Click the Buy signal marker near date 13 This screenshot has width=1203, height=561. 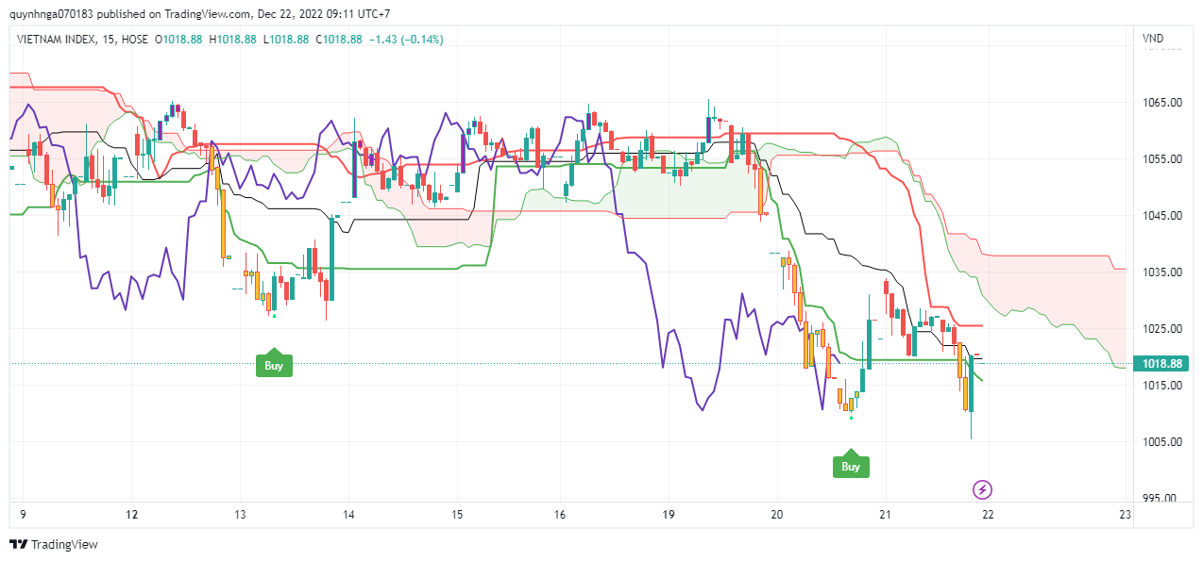click(274, 365)
